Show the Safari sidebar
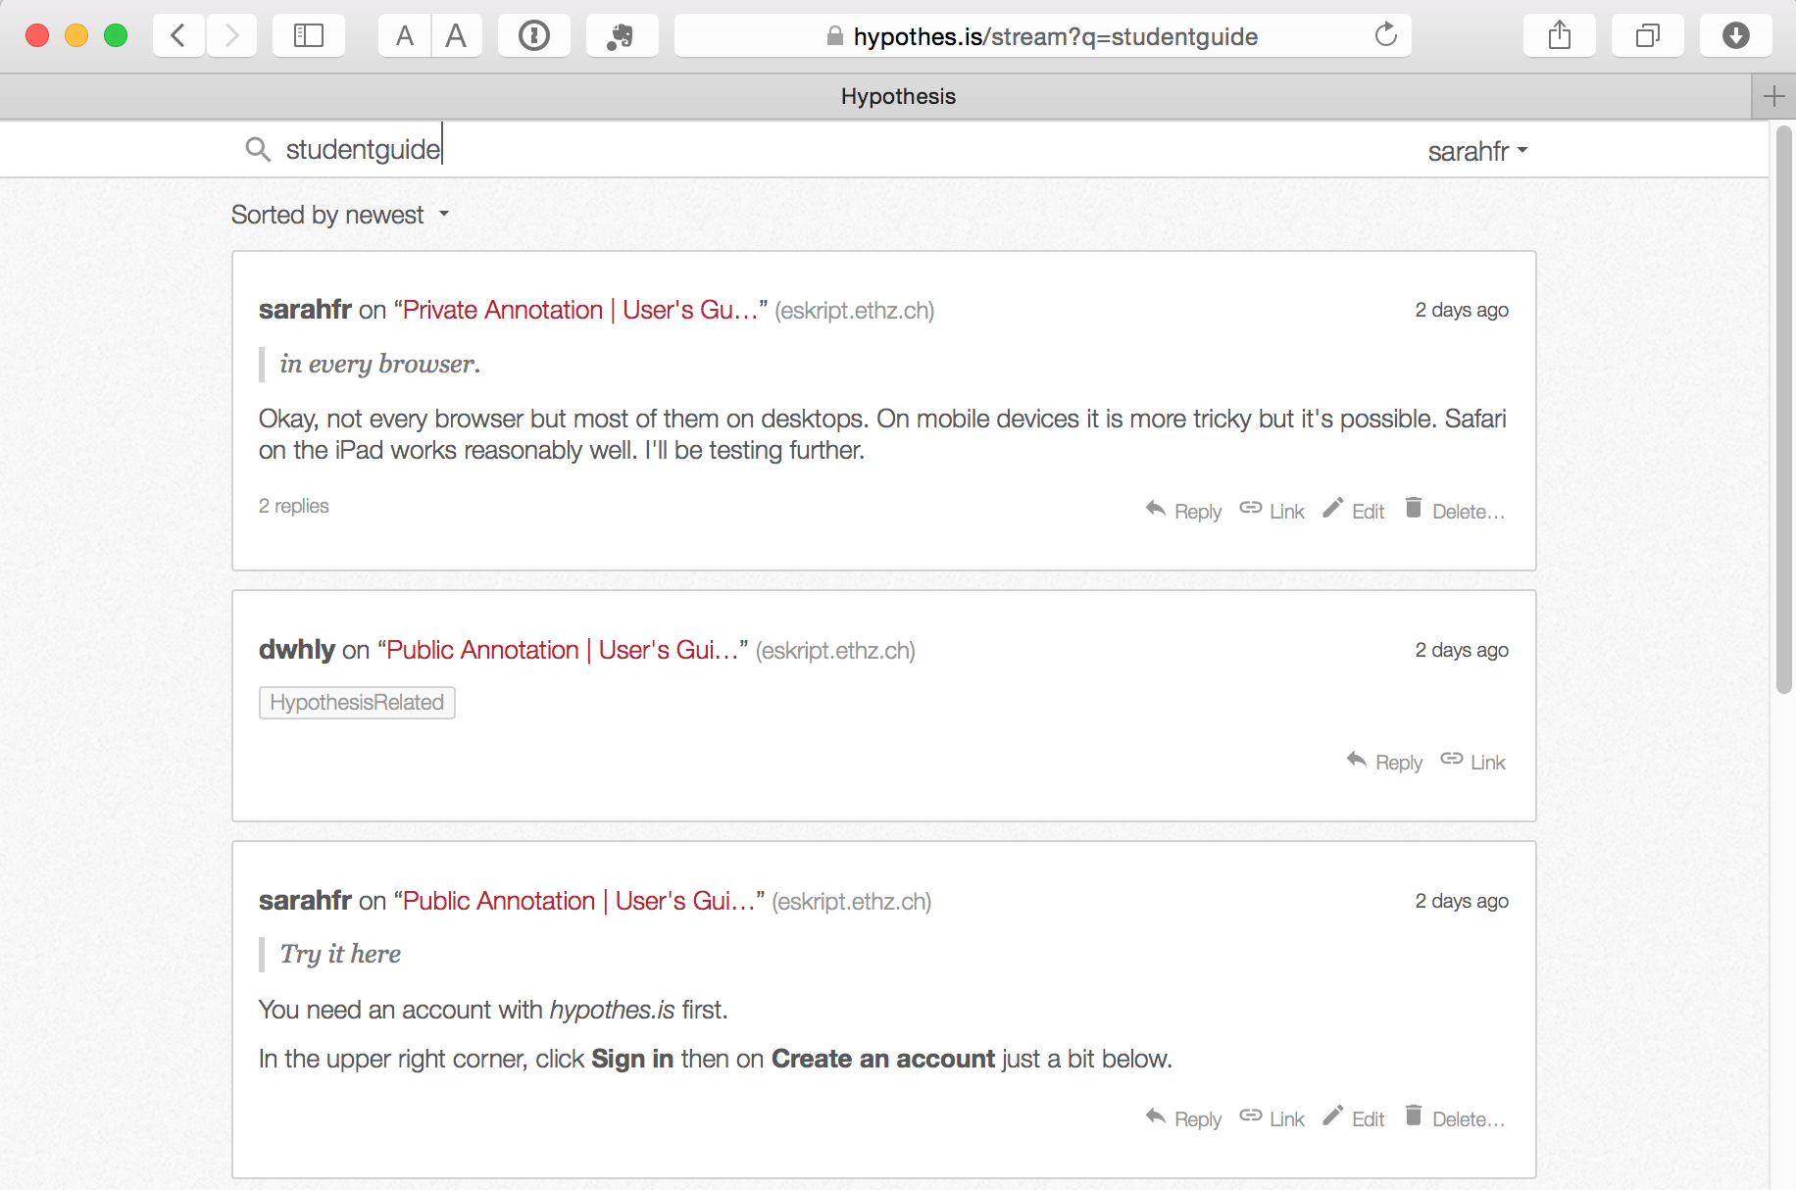This screenshot has height=1190, width=1796. [309, 36]
